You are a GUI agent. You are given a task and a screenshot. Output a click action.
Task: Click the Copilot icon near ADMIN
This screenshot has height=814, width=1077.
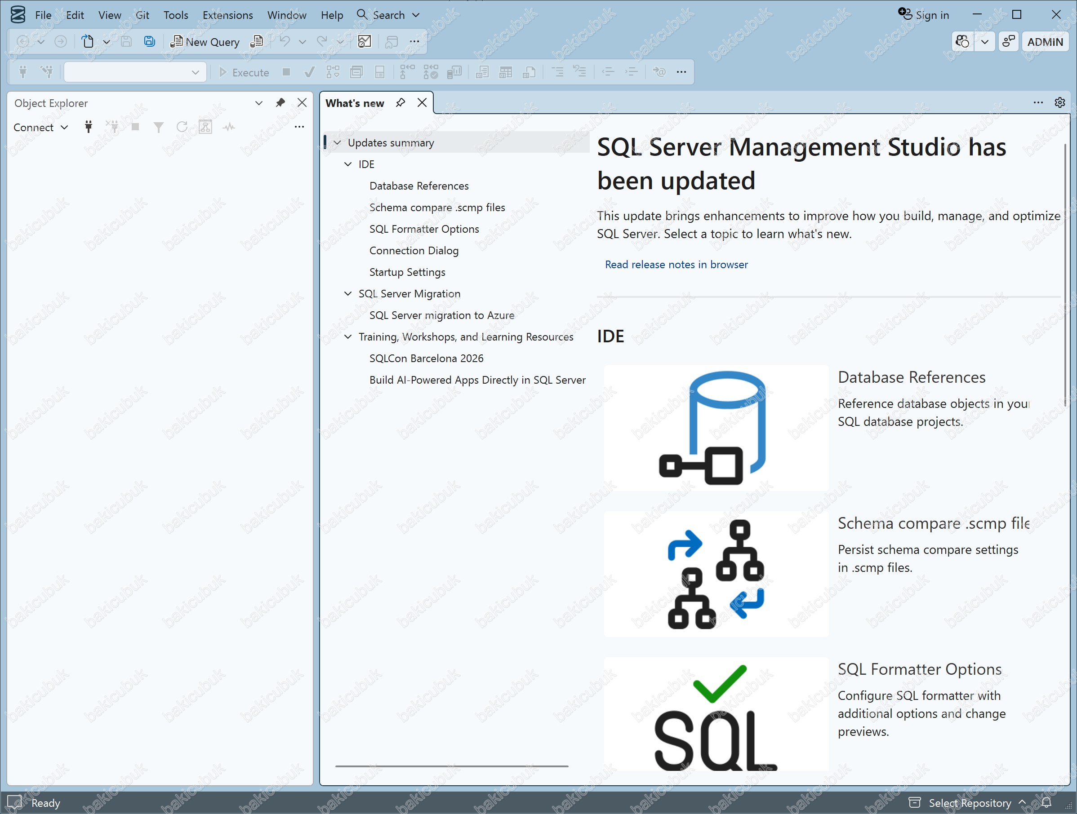(962, 42)
